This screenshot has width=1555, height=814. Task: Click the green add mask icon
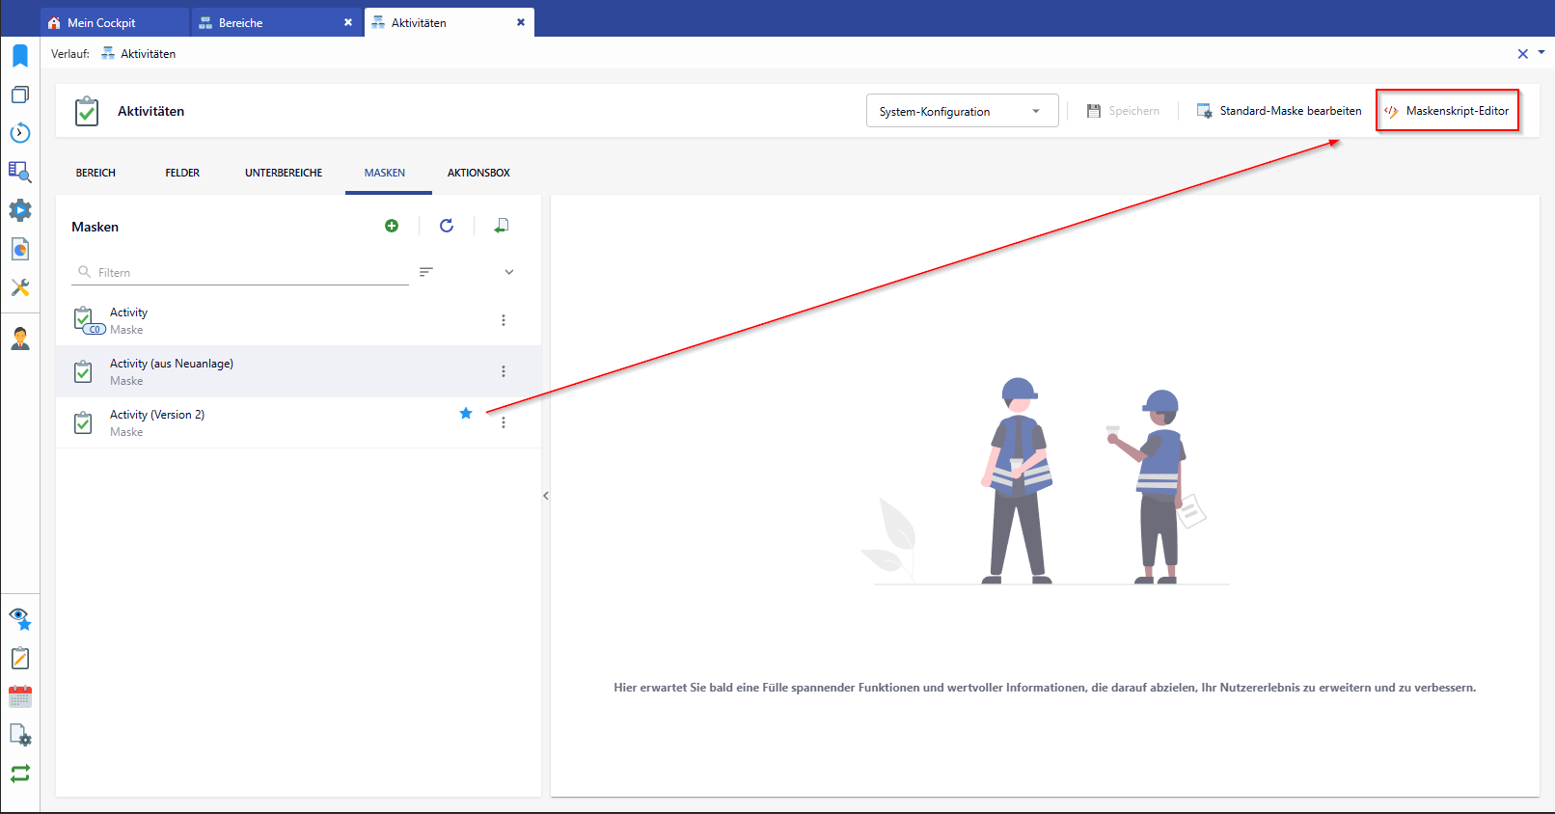392,226
